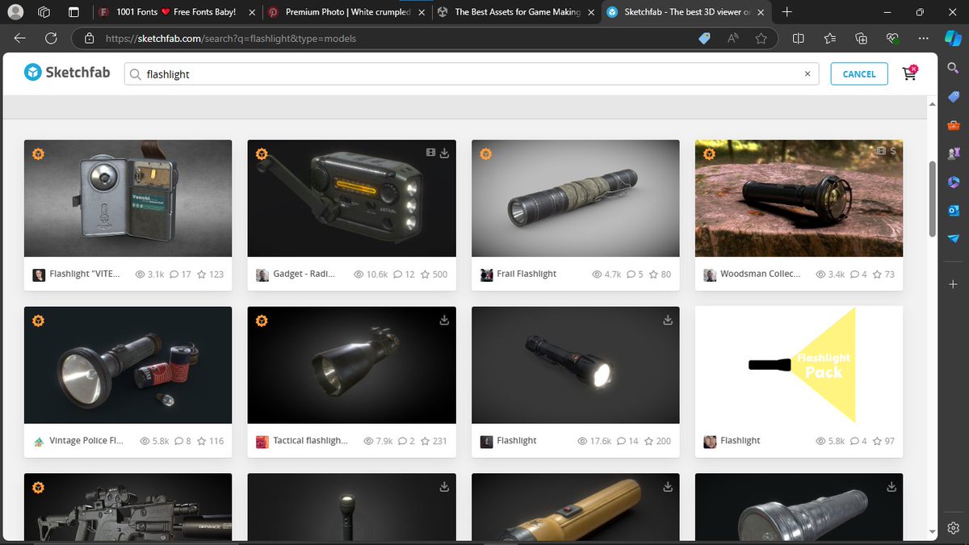Close the Sketchfab browser tab
The image size is (969, 545).
click(760, 12)
